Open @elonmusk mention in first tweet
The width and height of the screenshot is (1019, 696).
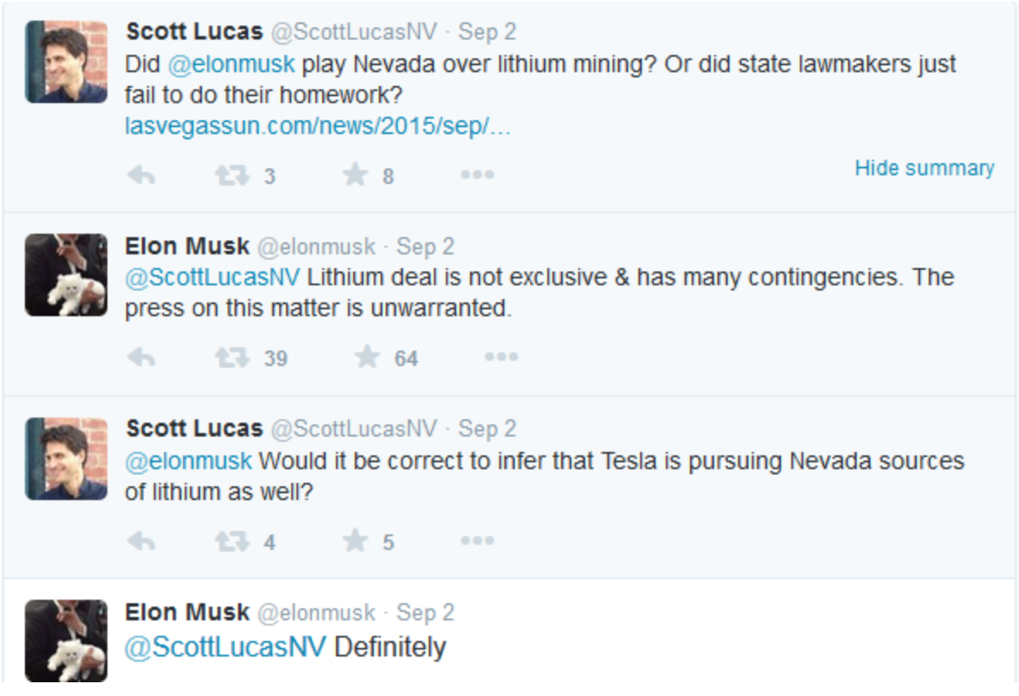click(x=231, y=64)
